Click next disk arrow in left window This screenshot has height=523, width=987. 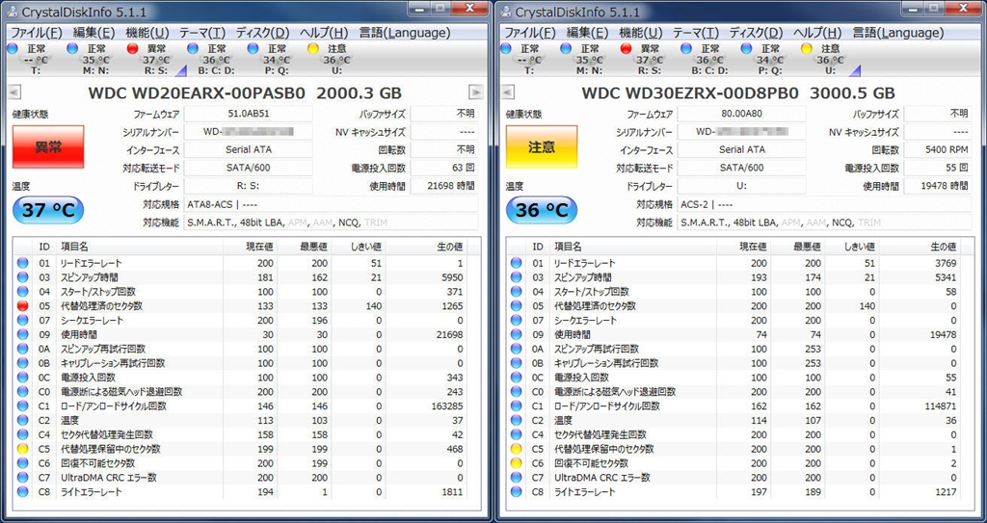(476, 92)
